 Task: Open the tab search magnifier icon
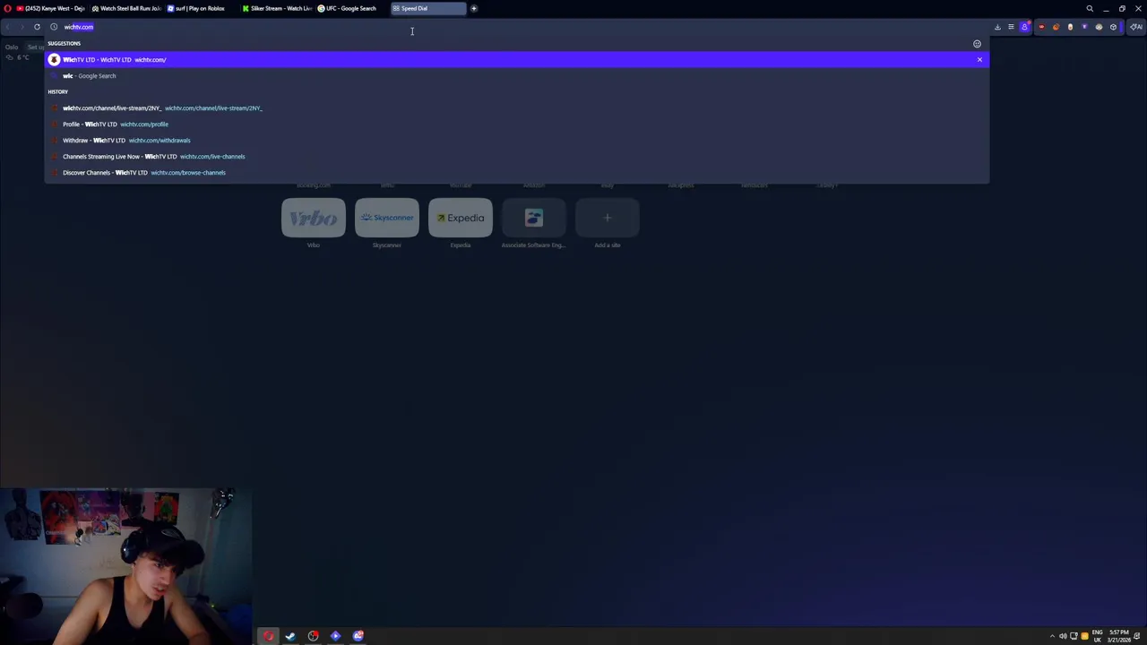[1090, 8]
